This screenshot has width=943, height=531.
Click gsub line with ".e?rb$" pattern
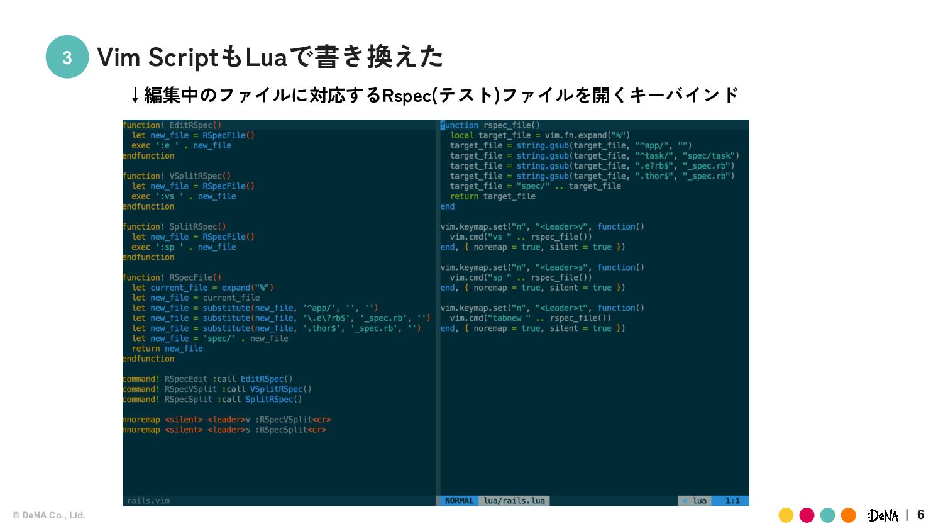[x=592, y=166]
